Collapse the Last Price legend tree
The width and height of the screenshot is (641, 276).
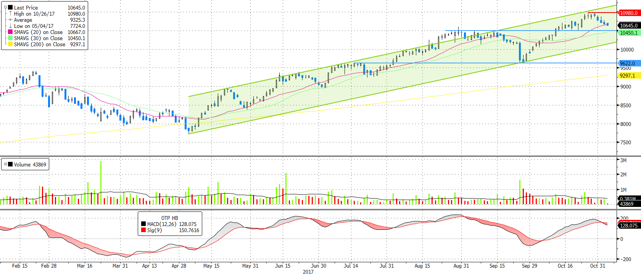click(5, 7)
